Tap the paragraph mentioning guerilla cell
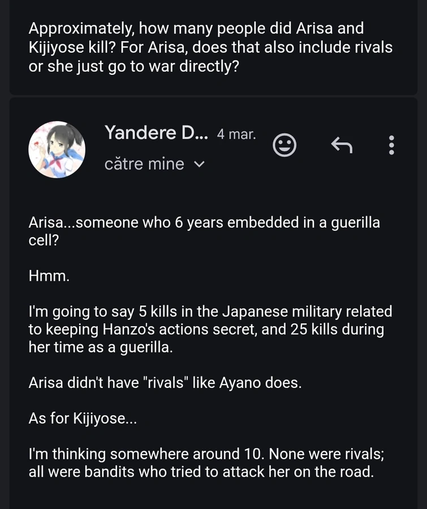 click(x=204, y=231)
